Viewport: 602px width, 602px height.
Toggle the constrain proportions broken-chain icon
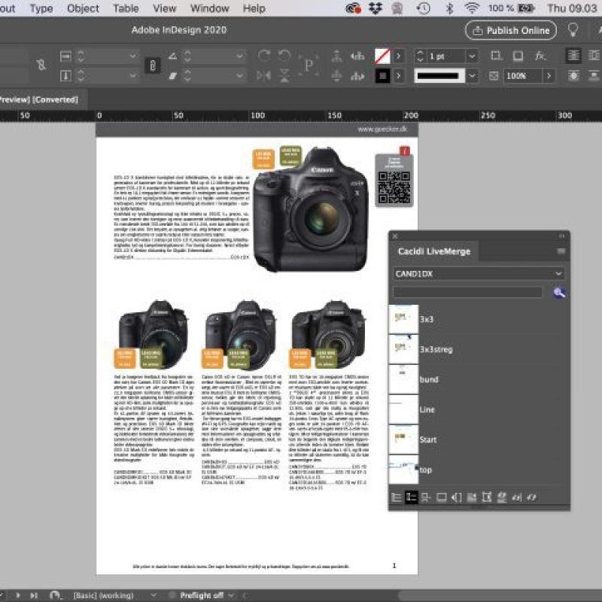point(41,65)
